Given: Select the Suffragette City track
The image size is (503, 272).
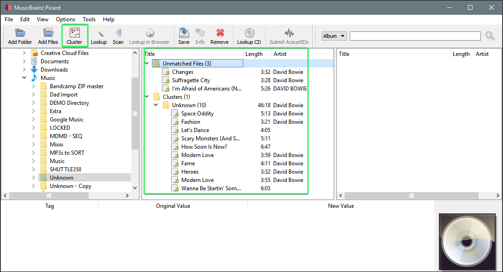Looking at the screenshot, I should point(191,80).
